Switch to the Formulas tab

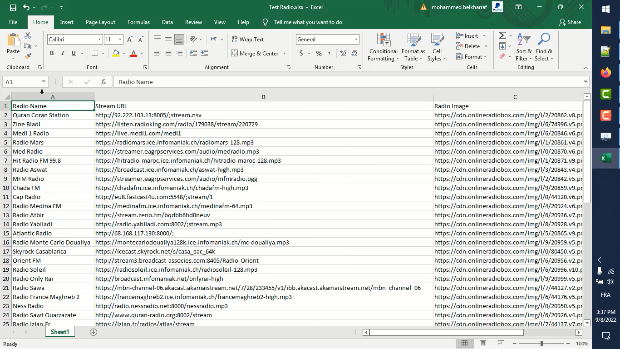click(x=138, y=22)
